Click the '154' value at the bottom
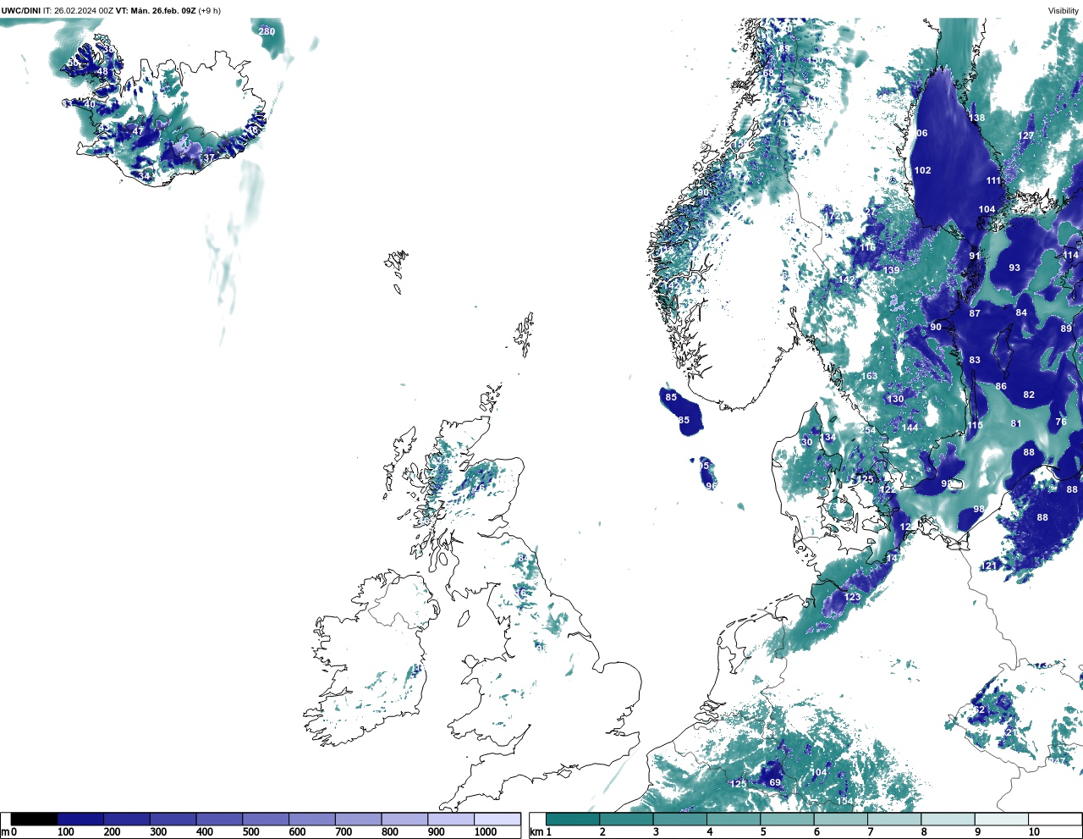 point(844,801)
